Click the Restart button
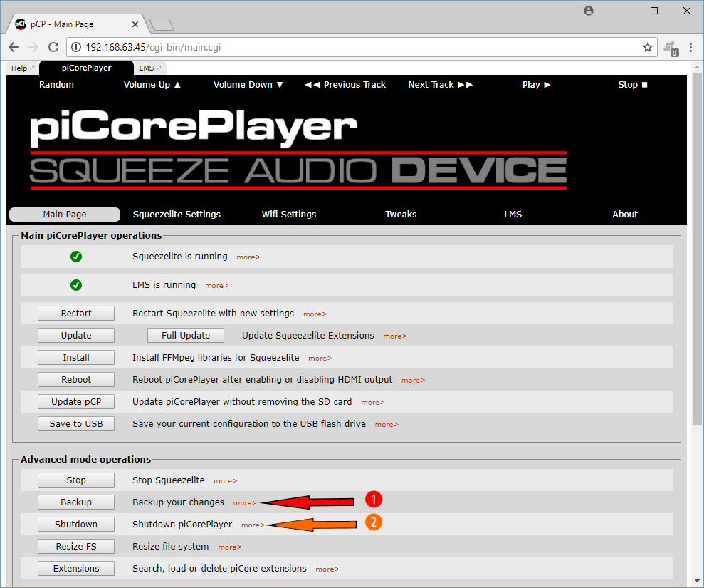Image resolution: width=704 pixels, height=588 pixels. tap(76, 314)
